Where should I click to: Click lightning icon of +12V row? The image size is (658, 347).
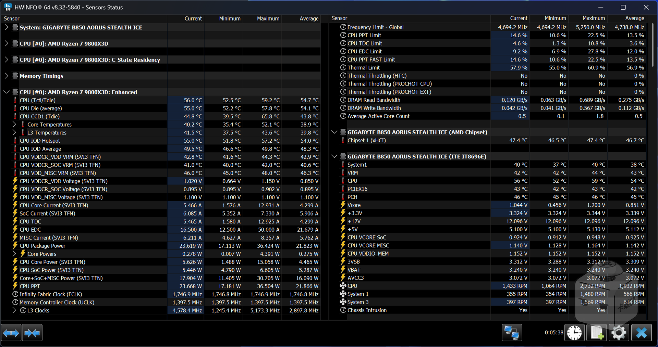(x=343, y=221)
